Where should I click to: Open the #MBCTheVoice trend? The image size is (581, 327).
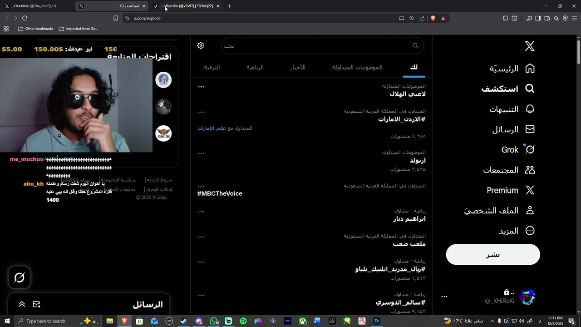220,193
